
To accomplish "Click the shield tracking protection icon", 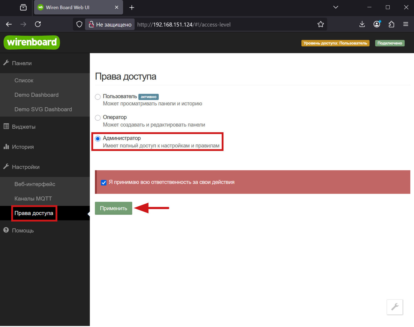I will (79, 24).
